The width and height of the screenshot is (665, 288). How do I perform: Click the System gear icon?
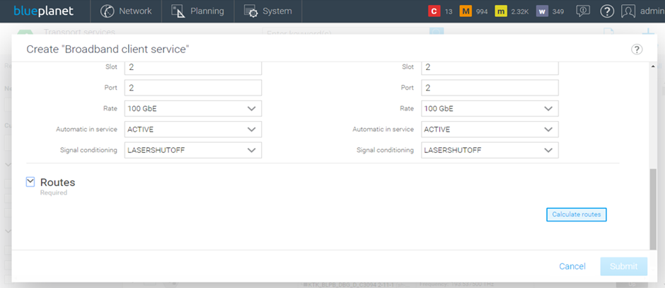(x=251, y=11)
